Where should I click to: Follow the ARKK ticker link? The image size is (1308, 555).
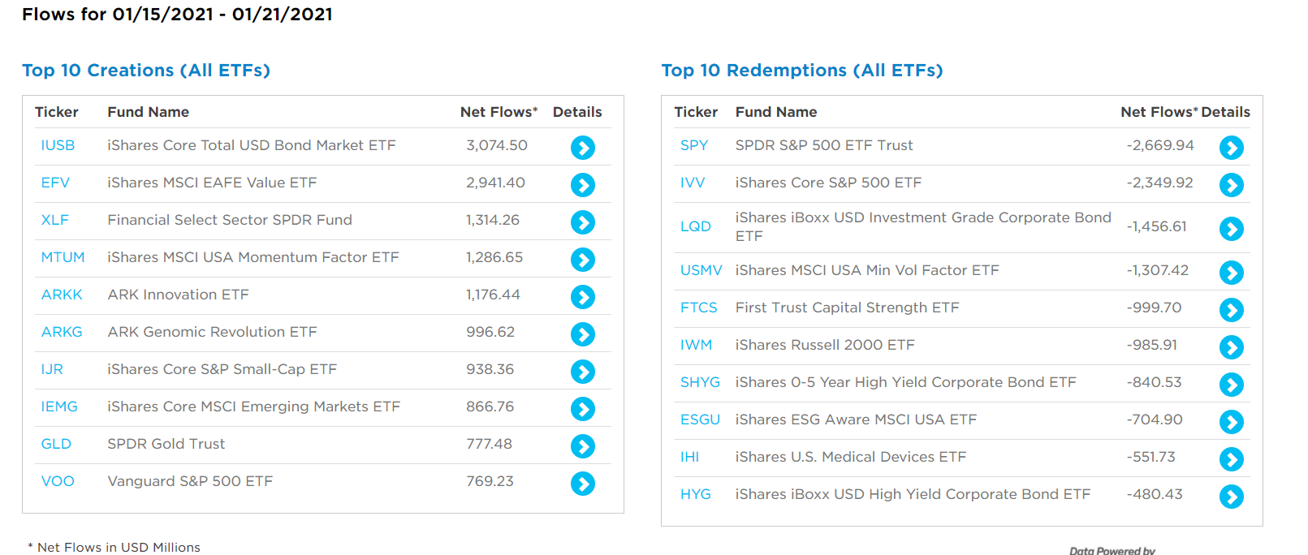62,295
